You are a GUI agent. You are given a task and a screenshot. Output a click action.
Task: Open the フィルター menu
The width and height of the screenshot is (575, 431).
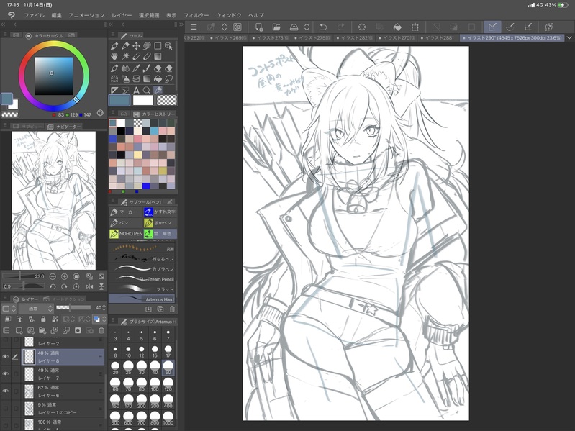coord(196,15)
